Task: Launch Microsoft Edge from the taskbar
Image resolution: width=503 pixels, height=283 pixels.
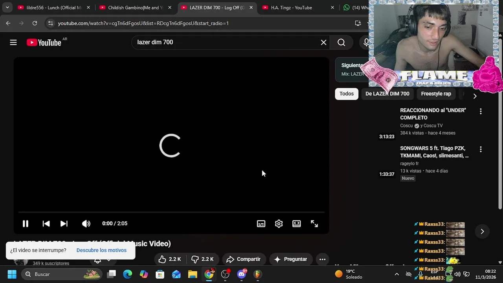Action: click(x=128, y=274)
